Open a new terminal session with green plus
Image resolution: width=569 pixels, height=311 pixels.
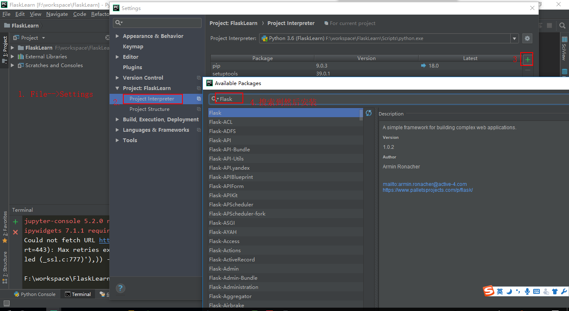click(x=15, y=222)
